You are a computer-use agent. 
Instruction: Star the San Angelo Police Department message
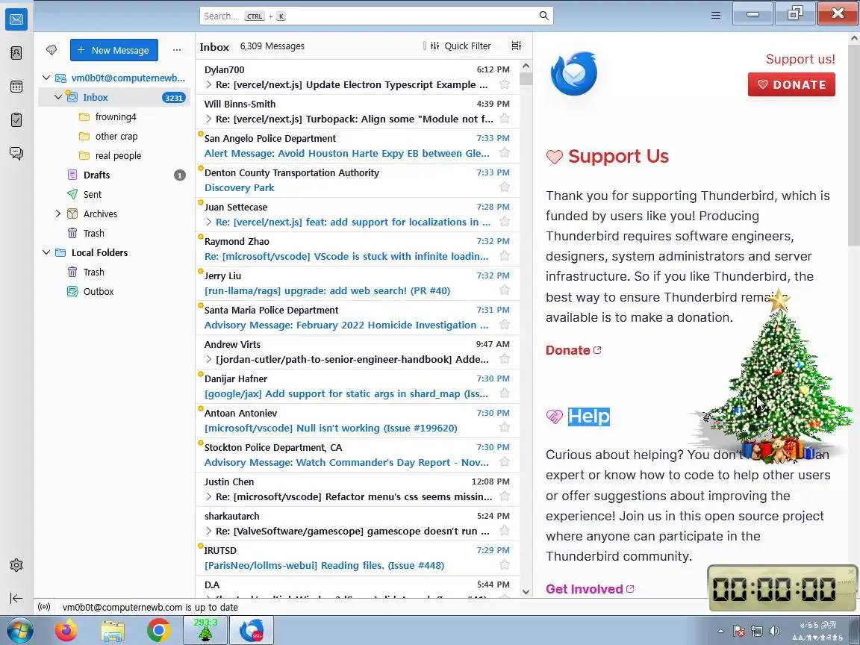(x=505, y=153)
